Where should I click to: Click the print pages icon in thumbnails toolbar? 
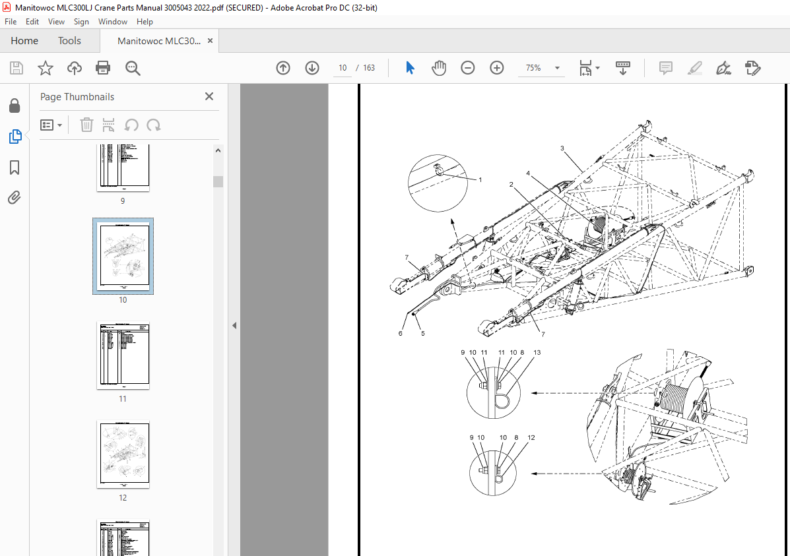[x=108, y=125]
